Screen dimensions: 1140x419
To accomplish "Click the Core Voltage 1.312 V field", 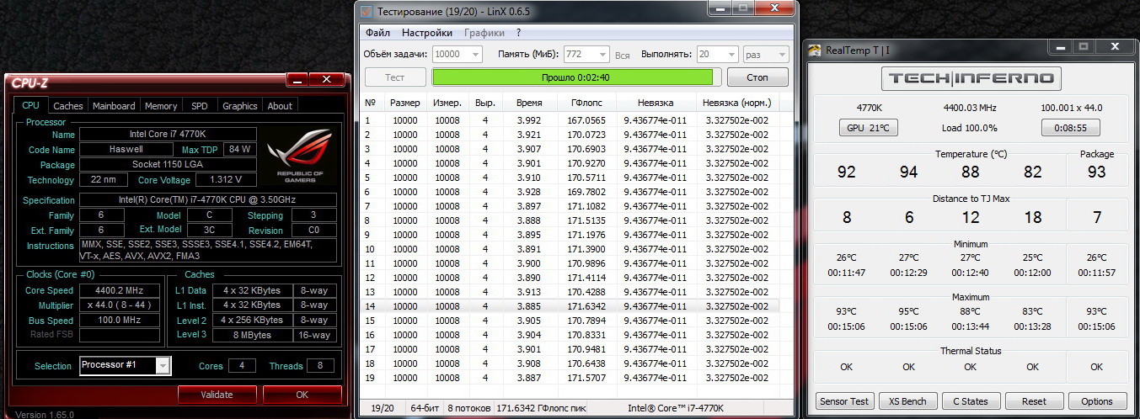I will click(x=225, y=180).
